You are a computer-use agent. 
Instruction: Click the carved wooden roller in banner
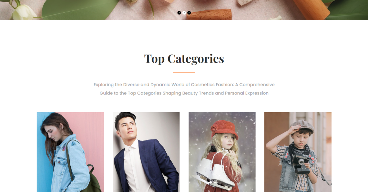(x=209, y=14)
